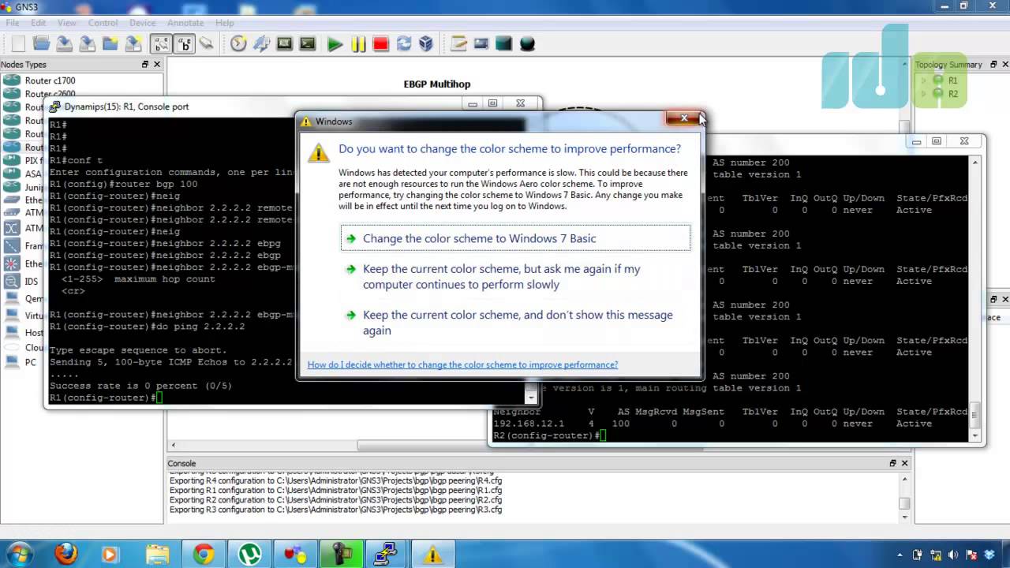Suspend all devices with yellow pause button
Image resolution: width=1010 pixels, height=568 pixels.
(x=358, y=44)
